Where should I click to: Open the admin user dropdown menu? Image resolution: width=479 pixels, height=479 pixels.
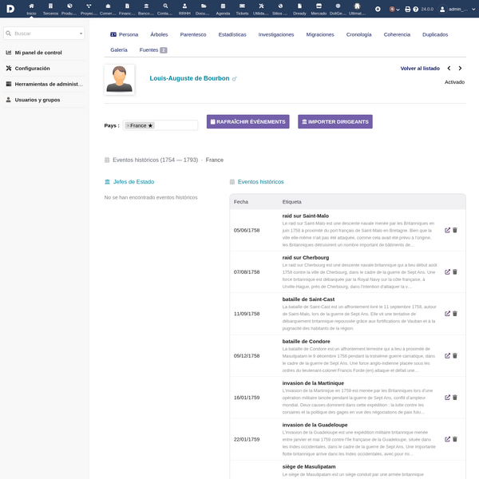point(457,9)
